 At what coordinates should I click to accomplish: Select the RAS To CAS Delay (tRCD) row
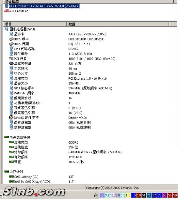click(x=32, y=182)
